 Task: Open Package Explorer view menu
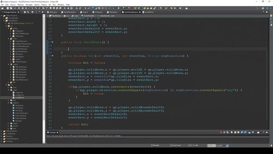36,12
